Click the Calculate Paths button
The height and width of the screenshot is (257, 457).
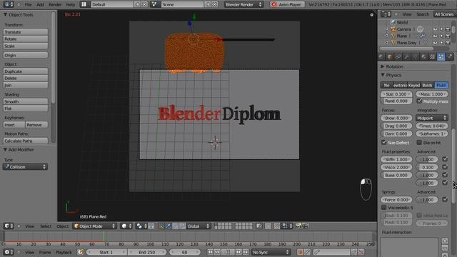coord(26,141)
